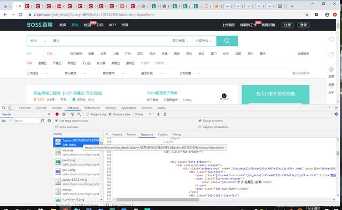Open the Online throttling dropdown
342x210 pixels.
(x=143, y=114)
